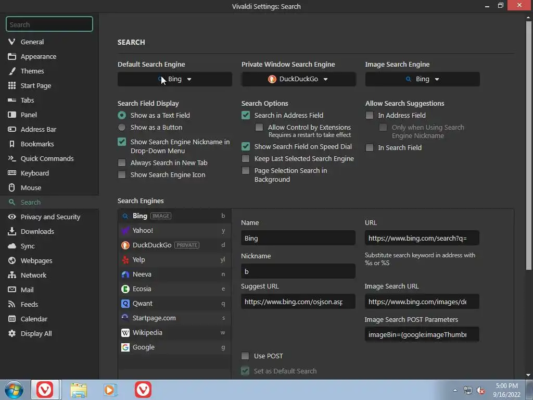533x400 pixels.
Task: Click the Mouse icon in sidebar
Action: (12, 187)
